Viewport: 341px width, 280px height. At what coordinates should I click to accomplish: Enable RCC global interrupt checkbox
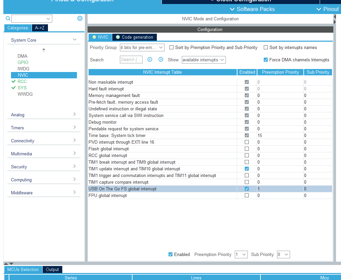[x=247, y=155]
